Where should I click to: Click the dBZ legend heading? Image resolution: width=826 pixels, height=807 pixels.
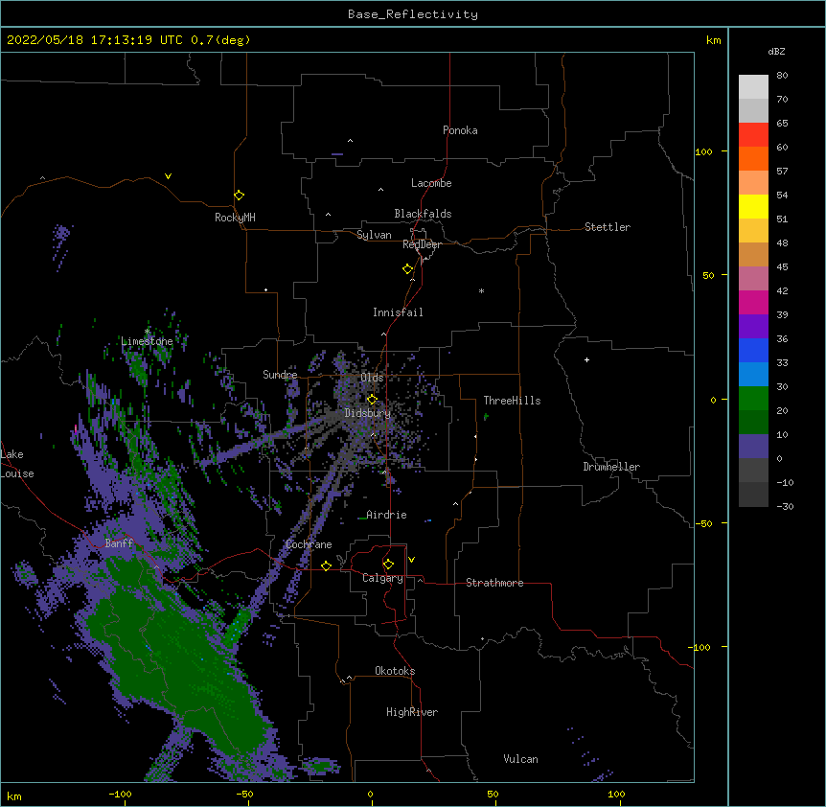(776, 51)
